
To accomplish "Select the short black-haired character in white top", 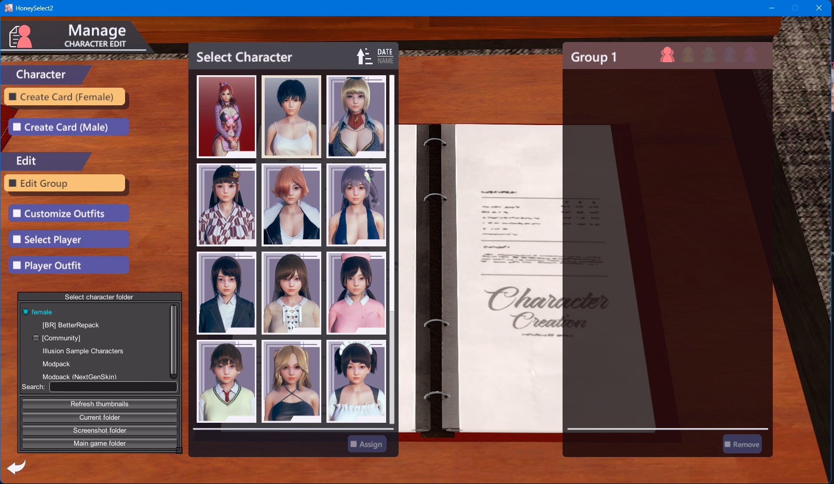I will pos(291,117).
